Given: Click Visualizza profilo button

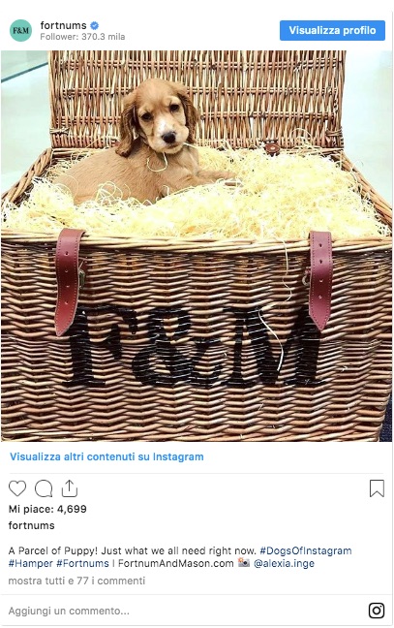Looking at the screenshot, I should pos(332,30).
